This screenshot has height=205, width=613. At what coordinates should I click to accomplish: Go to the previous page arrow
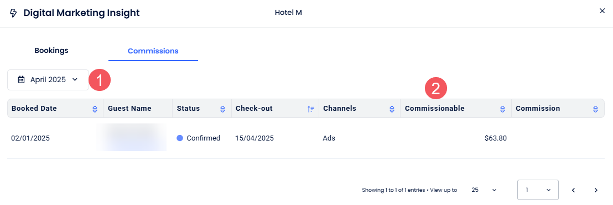coord(574,190)
